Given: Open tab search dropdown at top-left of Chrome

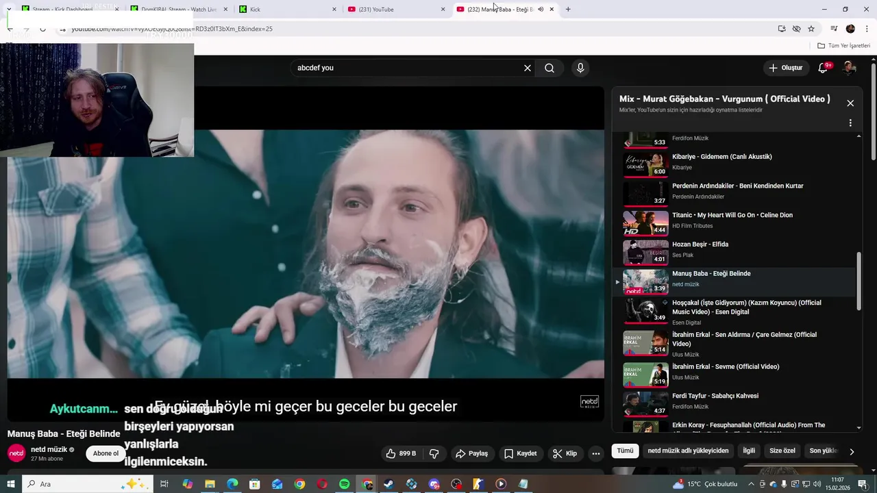Looking at the screenshot, I should [8, 10].
